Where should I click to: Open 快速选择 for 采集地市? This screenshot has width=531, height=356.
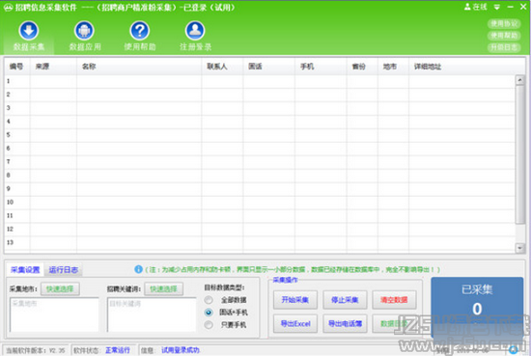tap(60, 289)
